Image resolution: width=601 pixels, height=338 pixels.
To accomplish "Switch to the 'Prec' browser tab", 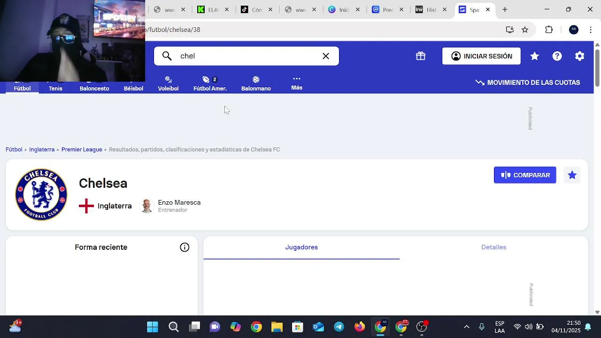I will [388, 9].
